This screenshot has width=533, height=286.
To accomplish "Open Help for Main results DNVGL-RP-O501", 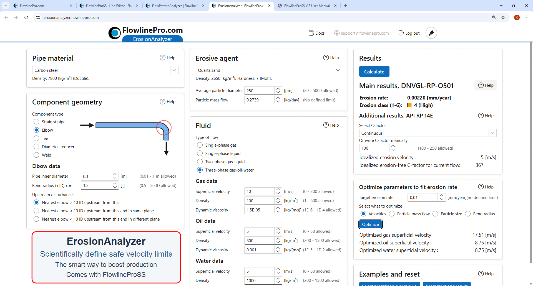I will [486, 85].
